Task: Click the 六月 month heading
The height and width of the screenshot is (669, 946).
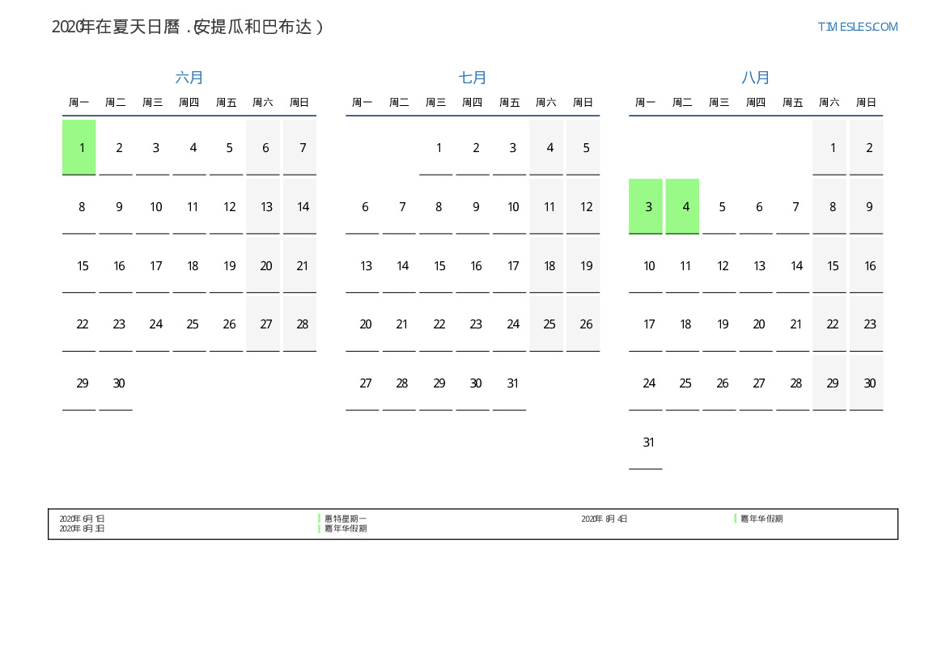Action: (x=189, y=78)
